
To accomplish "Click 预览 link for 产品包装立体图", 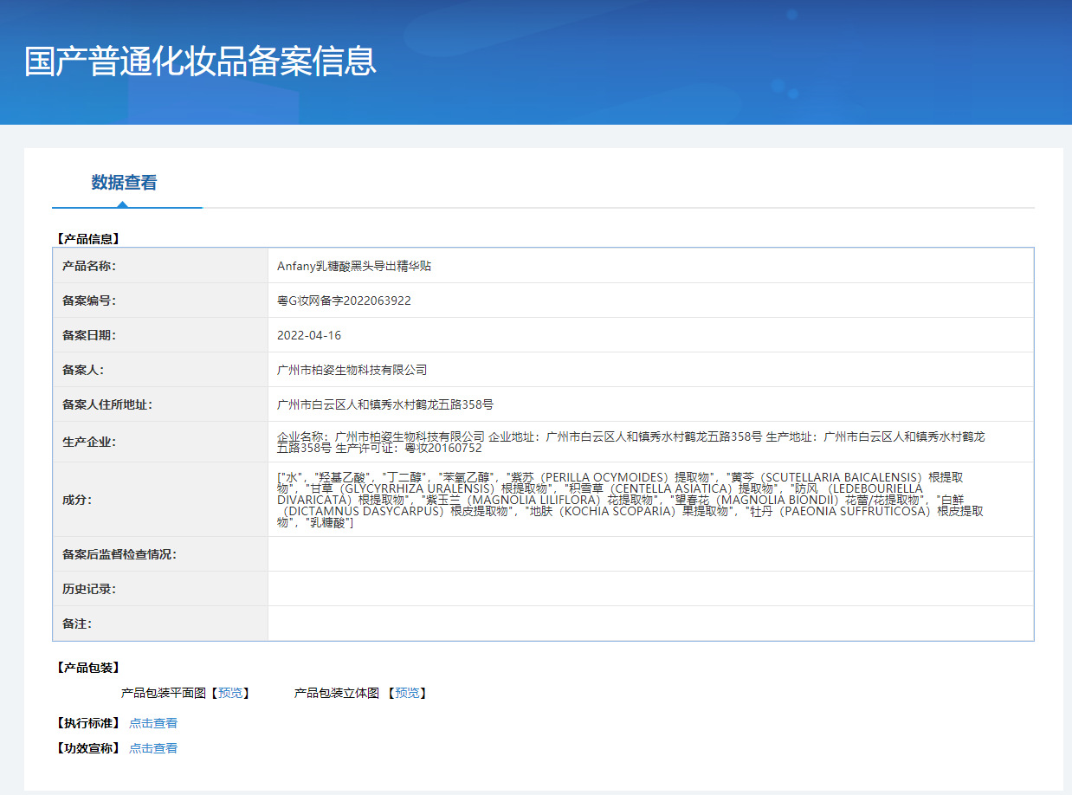I will [407, 693].
